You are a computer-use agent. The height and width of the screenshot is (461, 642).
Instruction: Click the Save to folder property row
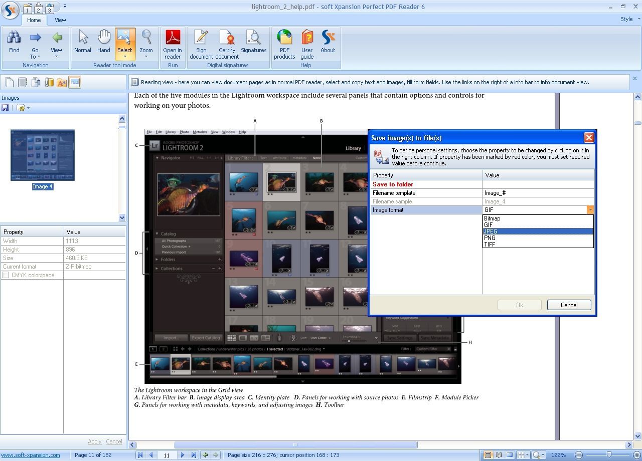(483, 184)
